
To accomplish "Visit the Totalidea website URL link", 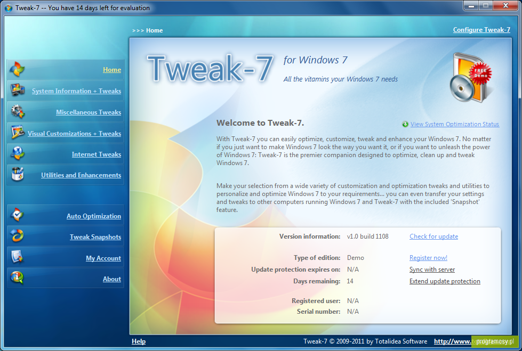I will pyautogui.click(x=474, y=341).
